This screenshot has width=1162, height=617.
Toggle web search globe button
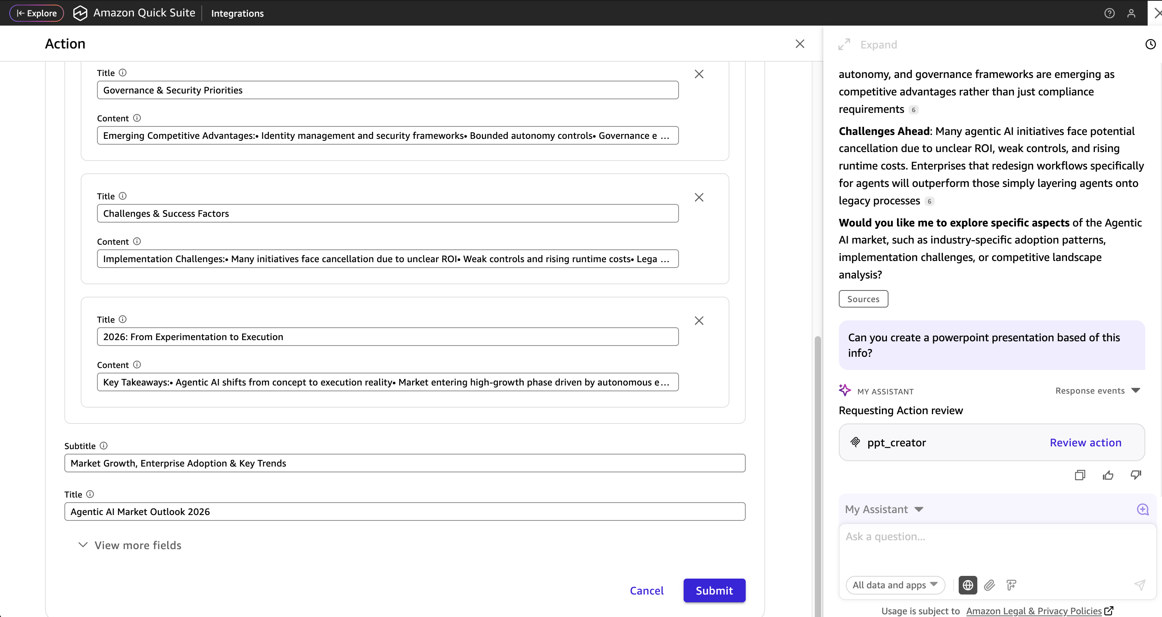[x=968, y=585]
